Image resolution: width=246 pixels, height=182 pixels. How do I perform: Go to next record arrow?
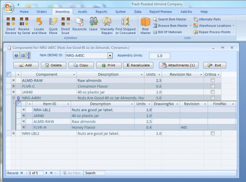pos(47,173)
